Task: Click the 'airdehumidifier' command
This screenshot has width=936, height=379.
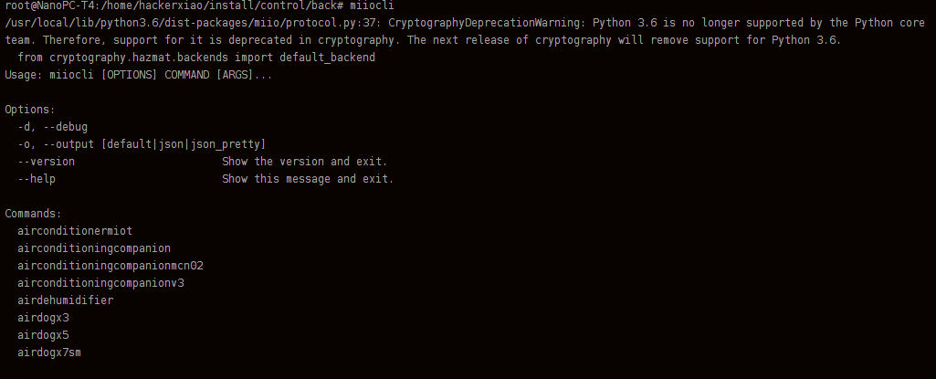Action: 66,300
